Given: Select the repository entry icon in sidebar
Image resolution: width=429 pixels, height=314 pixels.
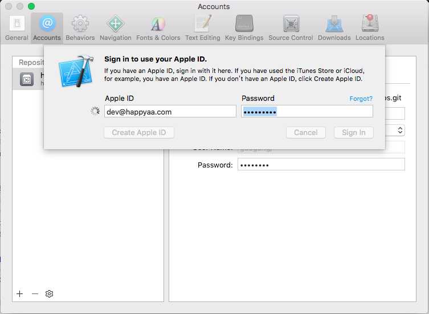Looking at the screenshot, I should tap(27, 79).
